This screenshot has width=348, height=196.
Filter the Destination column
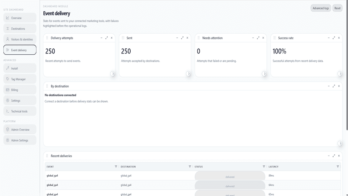[190, 167]
